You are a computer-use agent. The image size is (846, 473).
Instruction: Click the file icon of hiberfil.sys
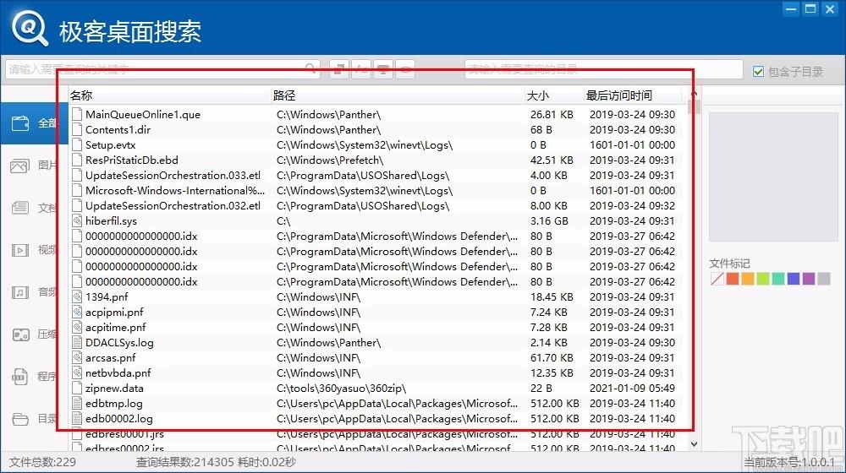tap(77, 221)
